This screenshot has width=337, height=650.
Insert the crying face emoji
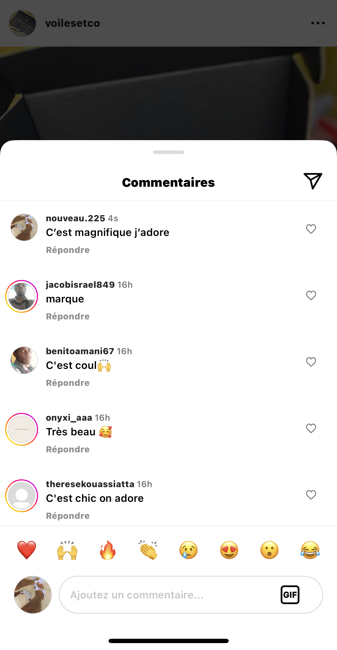pos(189,550)
